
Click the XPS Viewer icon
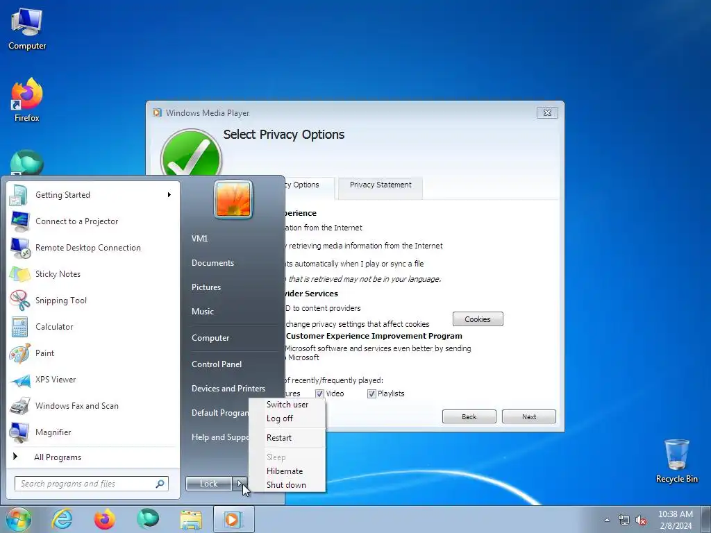click(20, 380)
